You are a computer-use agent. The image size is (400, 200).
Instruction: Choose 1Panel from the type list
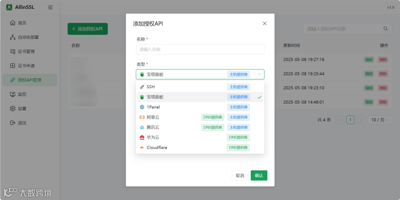pos(200,107)
